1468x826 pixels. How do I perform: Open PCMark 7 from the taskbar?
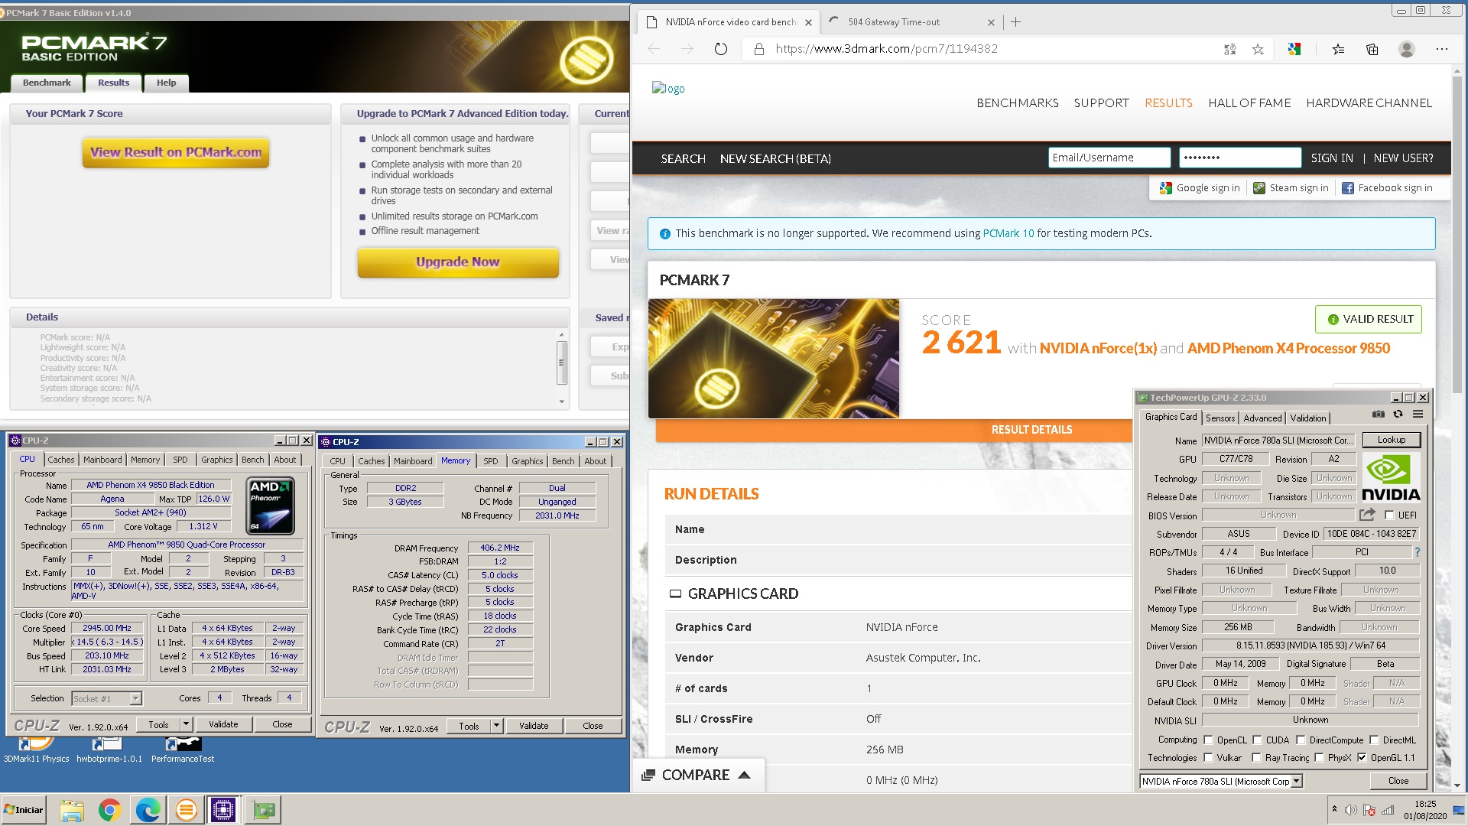(186, 810)
